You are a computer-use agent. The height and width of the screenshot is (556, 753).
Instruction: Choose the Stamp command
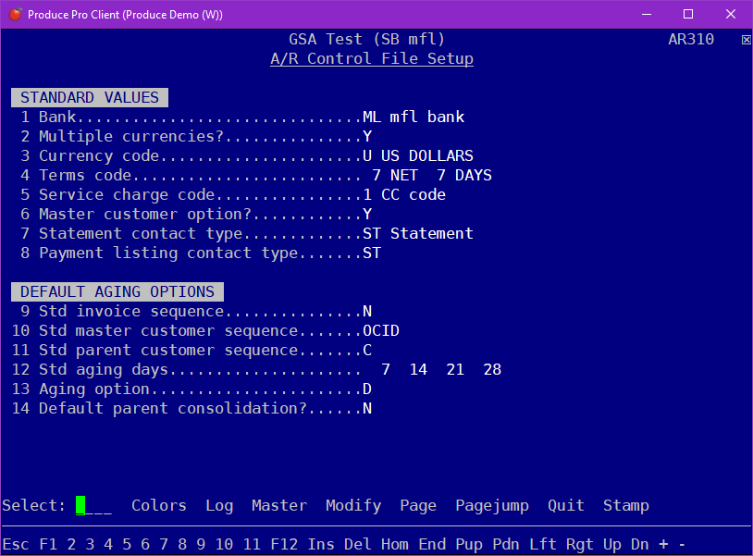pyautogui.click(x=626, y=506)
